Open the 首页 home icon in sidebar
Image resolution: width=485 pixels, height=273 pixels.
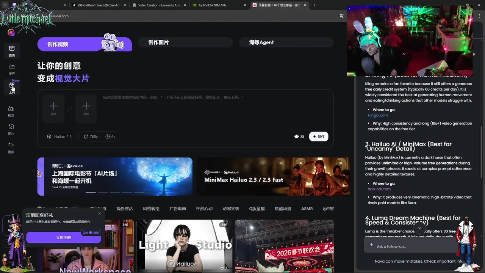pyautogui.click(x=12, y=51)
